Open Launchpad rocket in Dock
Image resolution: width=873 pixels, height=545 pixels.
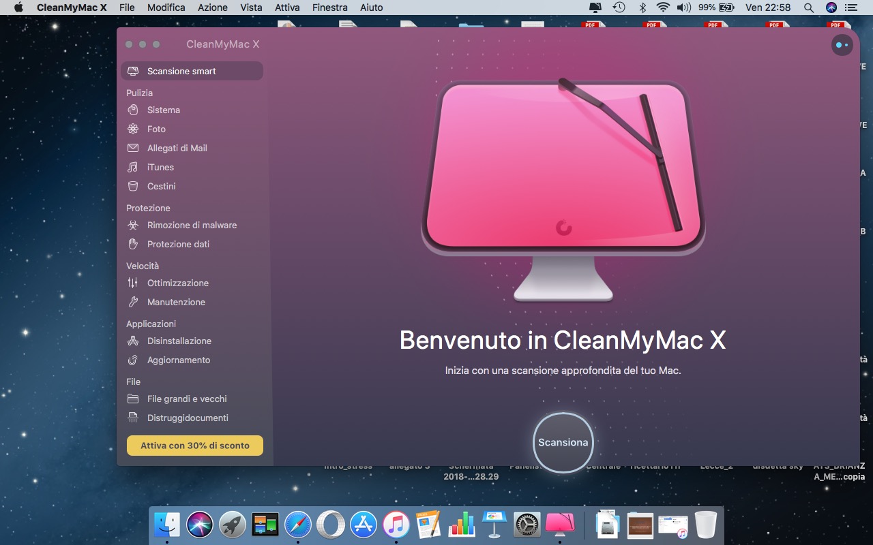coord(233,525)
